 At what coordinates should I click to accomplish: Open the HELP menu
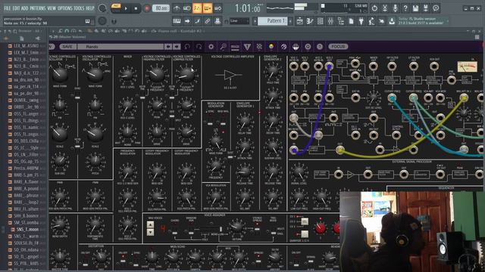90,8
